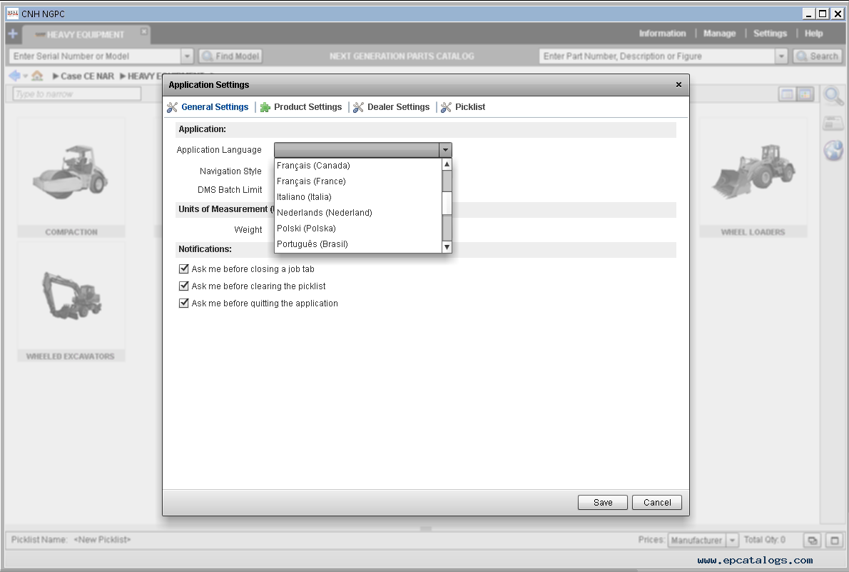This screenshot has width=849, height=572.
Task: Open the serial number or model dropdown arrow
Action: coord(187,56)
